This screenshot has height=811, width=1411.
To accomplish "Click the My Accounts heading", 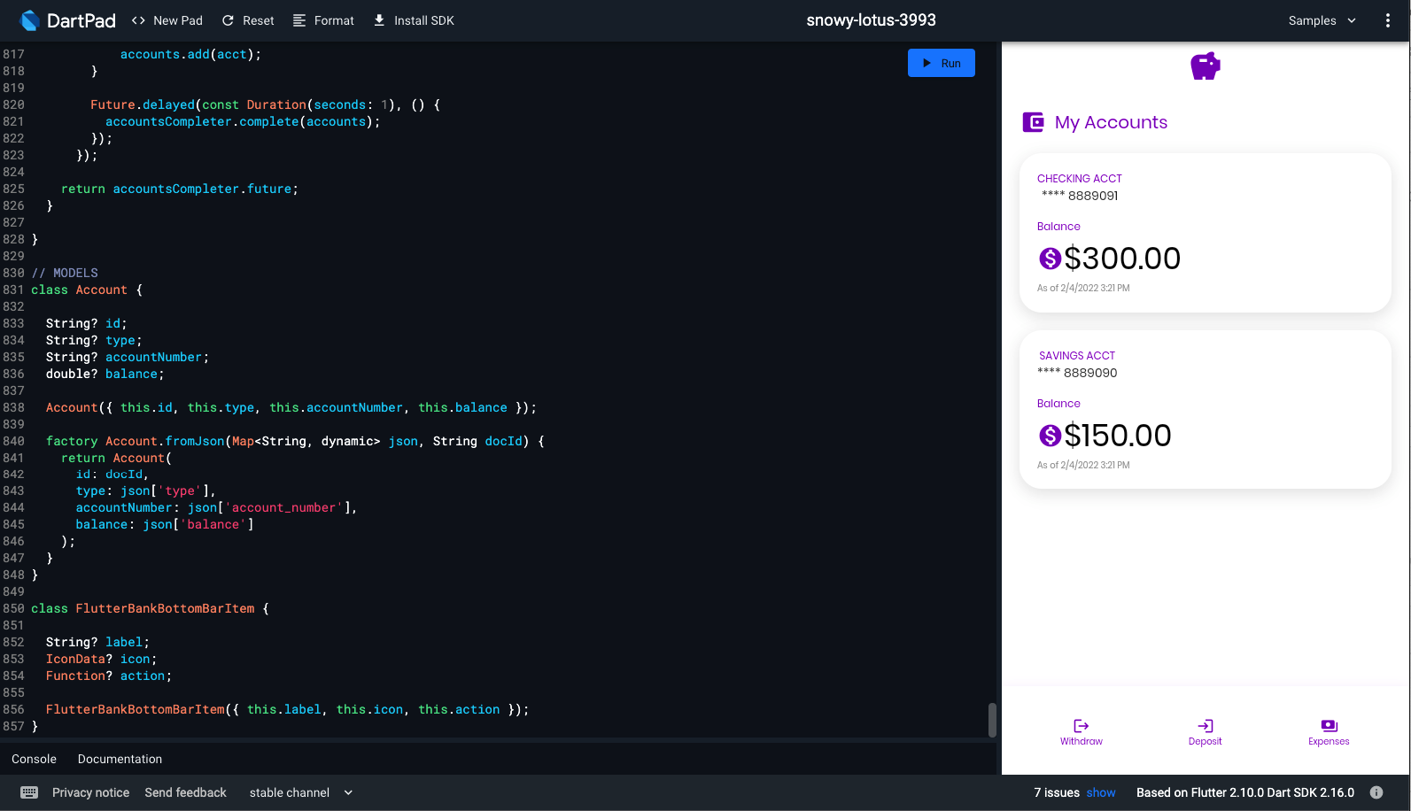I will click(1111, 122).
